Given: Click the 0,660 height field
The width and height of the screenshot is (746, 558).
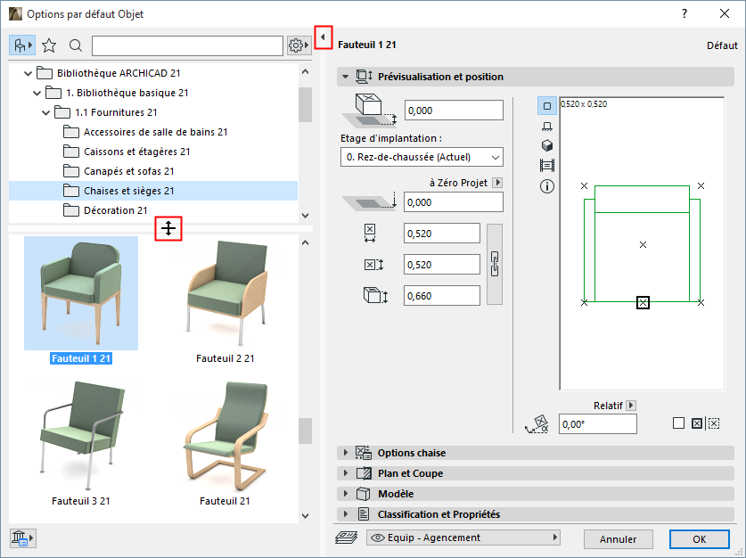Looking at the screenshot, I should (442, 296).
